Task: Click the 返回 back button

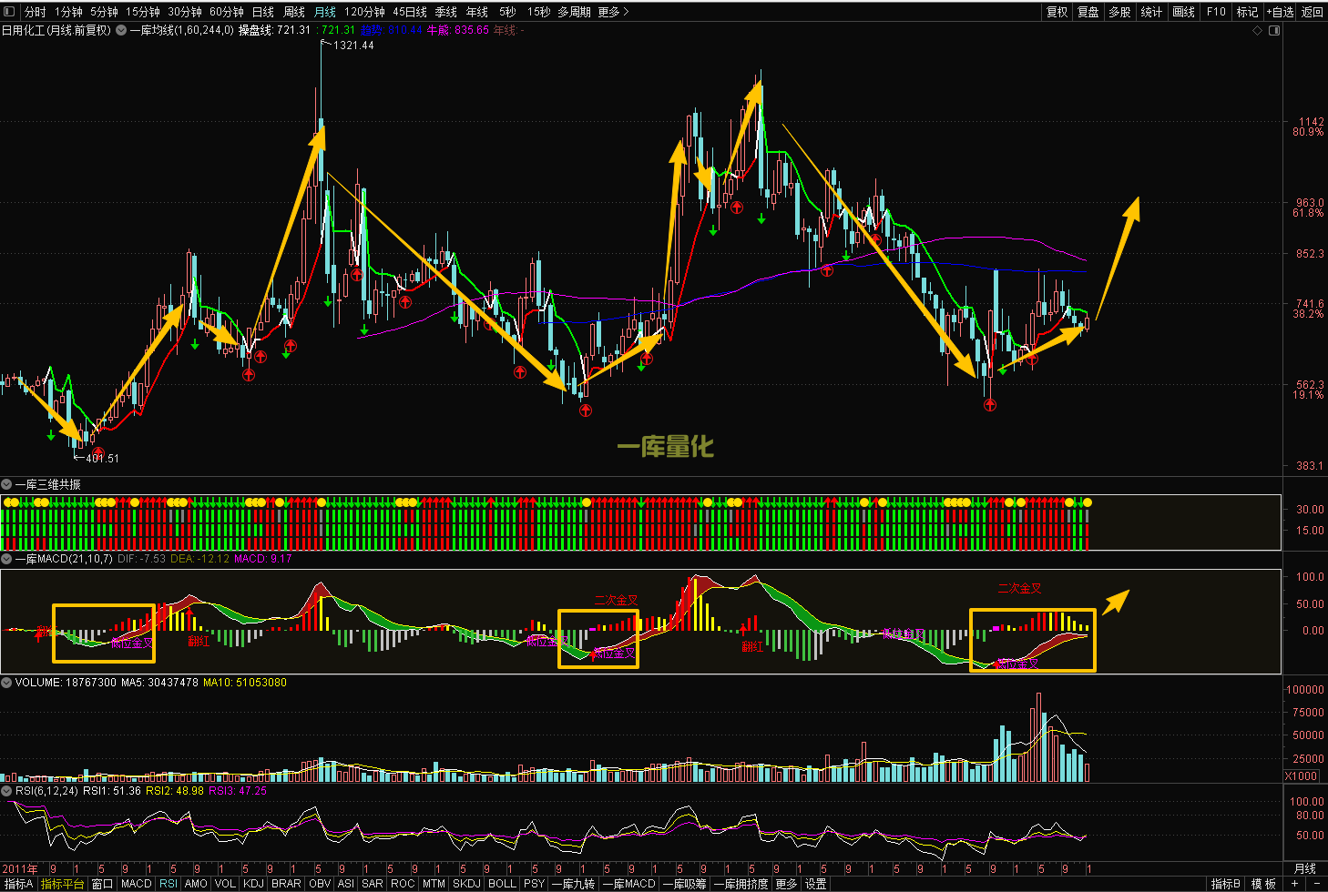Action: tap(1313, 12)
